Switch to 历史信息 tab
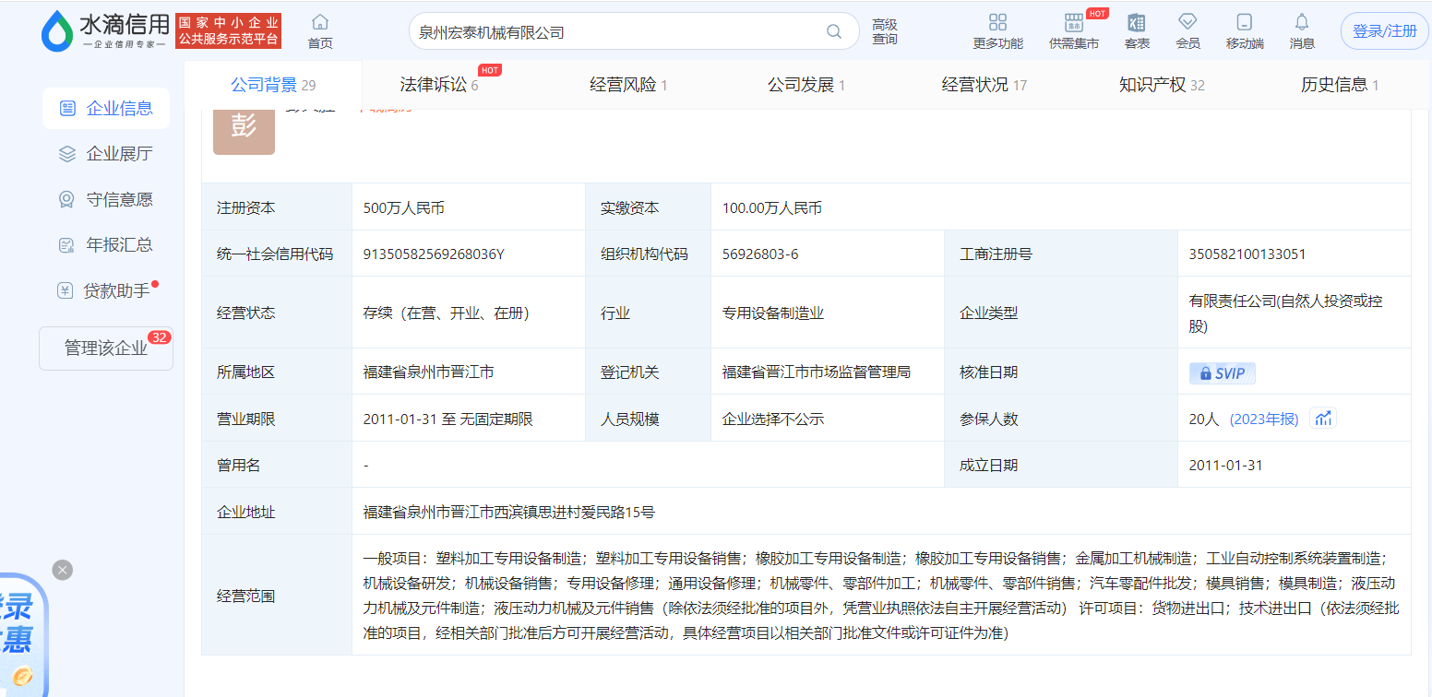This screenshot has width=1432, height=697. [x=1340, y=85]
